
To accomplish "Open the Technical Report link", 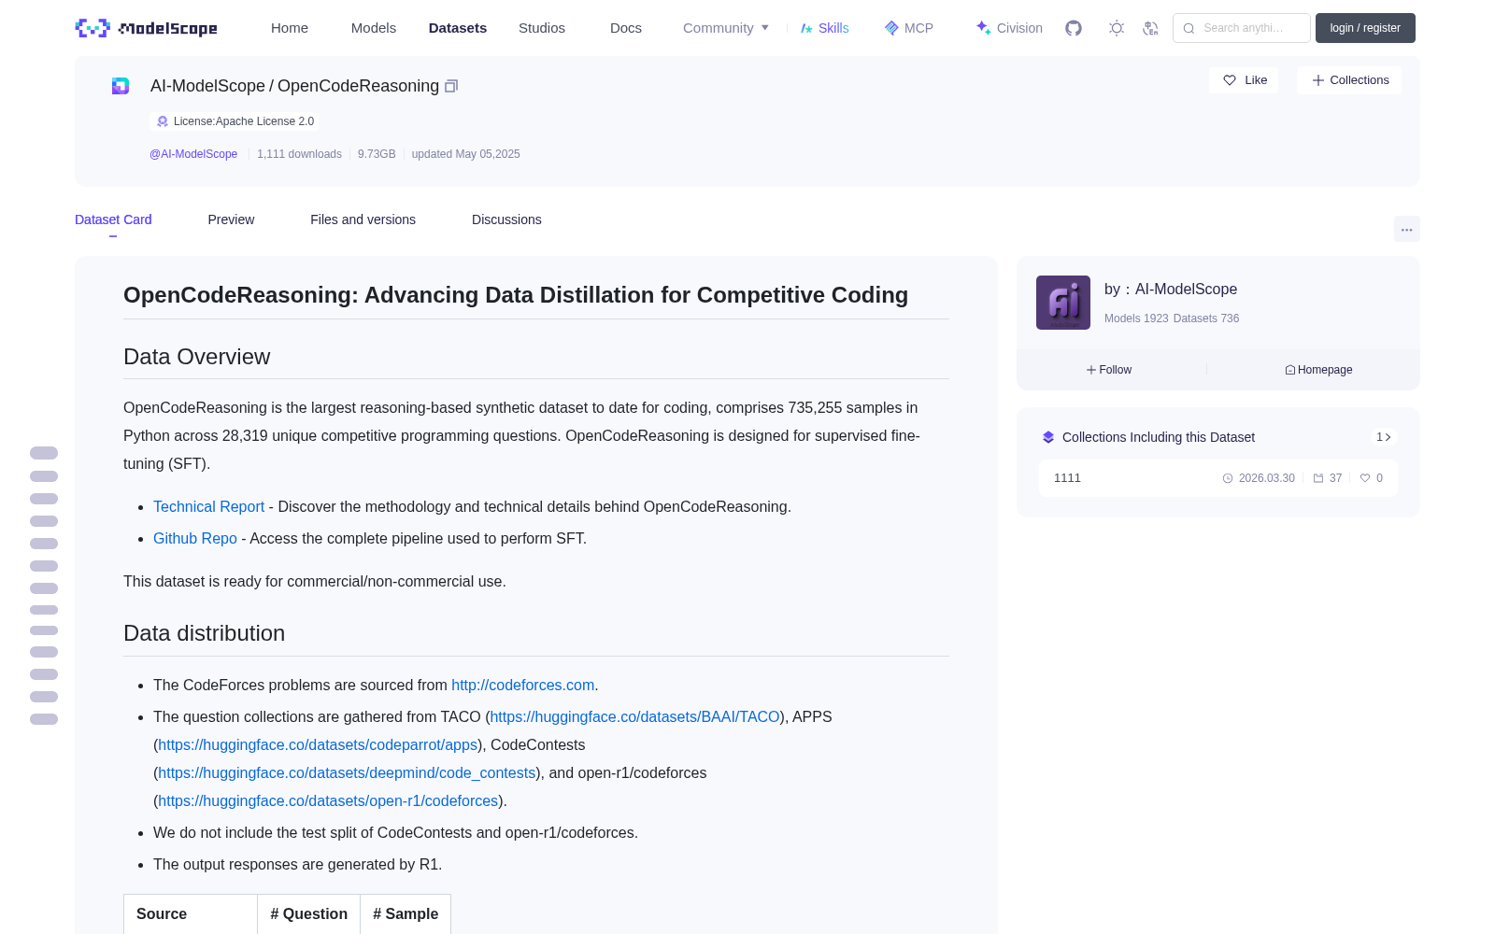I will [208, 506].
